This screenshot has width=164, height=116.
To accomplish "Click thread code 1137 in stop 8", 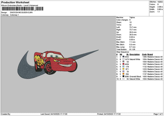I will click(145, 74).
